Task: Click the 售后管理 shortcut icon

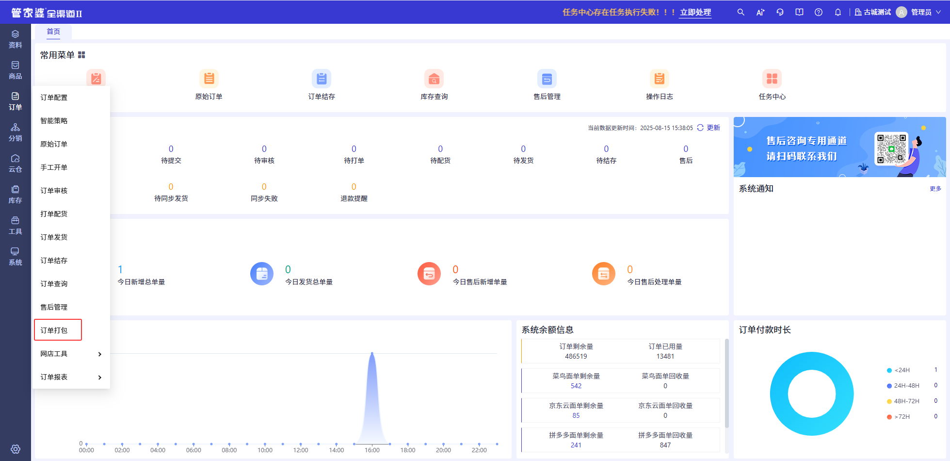Action: coord(547,78)
